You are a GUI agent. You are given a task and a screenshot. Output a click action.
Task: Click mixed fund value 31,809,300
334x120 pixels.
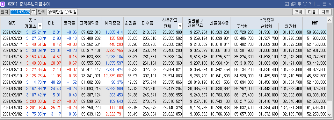click(x=268, y=44)
